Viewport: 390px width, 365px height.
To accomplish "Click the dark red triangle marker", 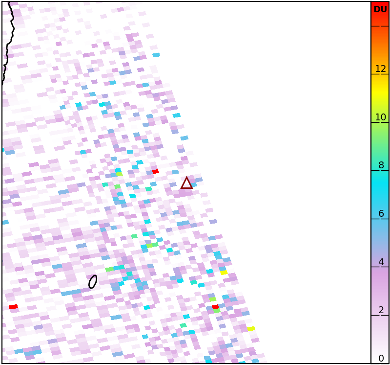I will [186, 183].
